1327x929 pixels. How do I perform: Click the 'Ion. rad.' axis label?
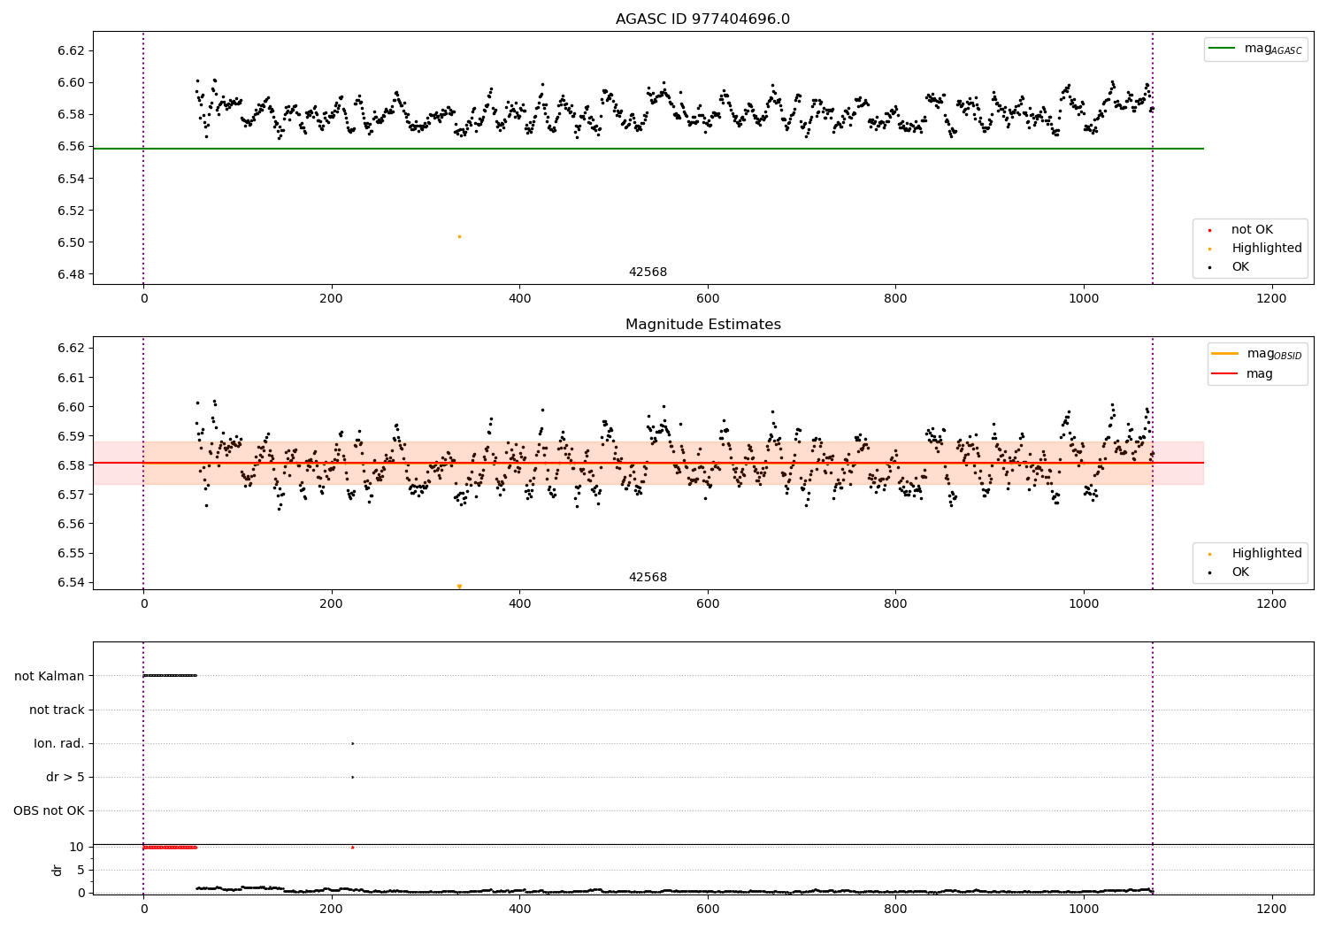coord(59,744)
